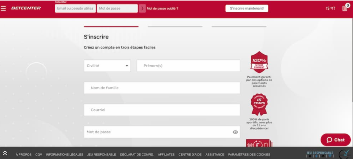Show password with eye icon
Viewport: 353px width, 159px height.
(235, 132)
